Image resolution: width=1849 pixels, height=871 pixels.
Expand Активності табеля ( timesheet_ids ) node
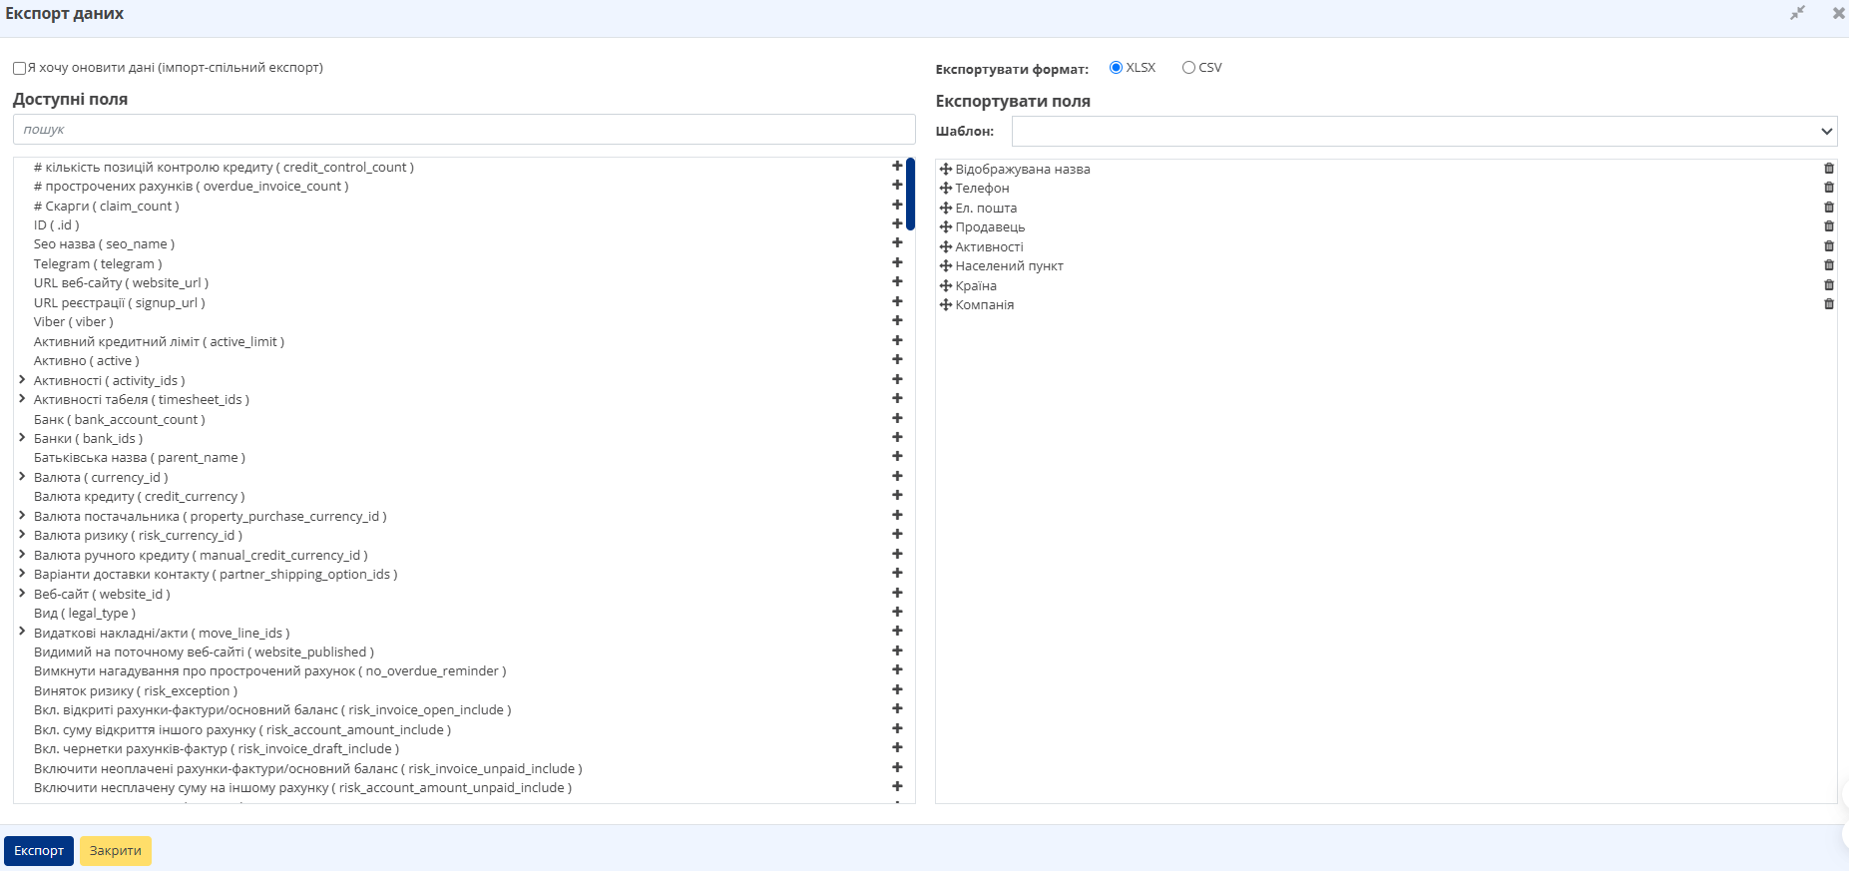[x=22, y=399]
